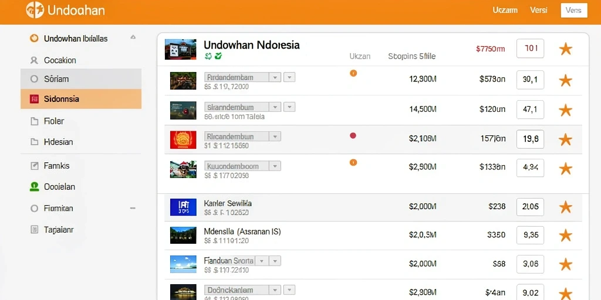Screen dimensions: 601x300
Task: Click the orange status dot in Rirdandembam row
Action: click(x=353, y=73)
